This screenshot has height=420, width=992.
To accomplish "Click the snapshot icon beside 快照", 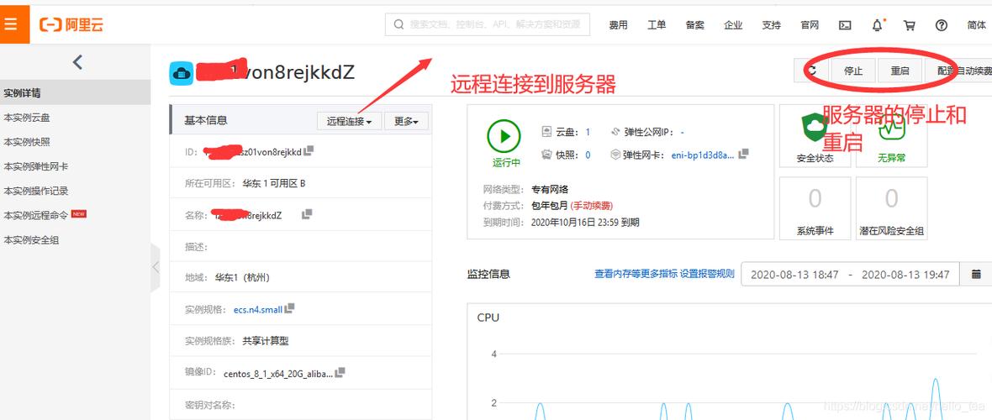I will tap(547, 155).
